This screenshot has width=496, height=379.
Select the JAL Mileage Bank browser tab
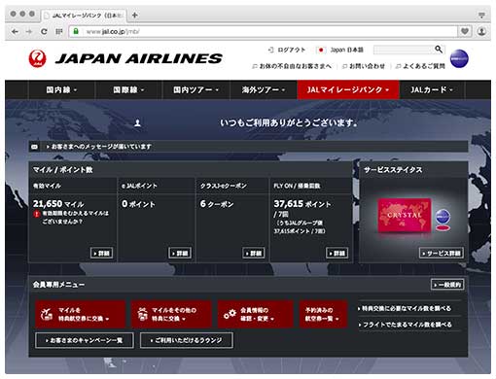coord(84,15)
